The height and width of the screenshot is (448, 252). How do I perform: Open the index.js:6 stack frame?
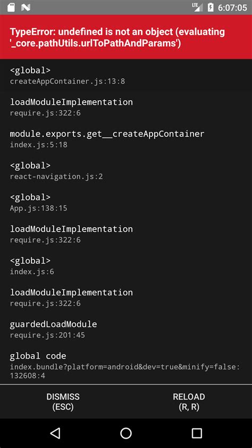[126, 266]
